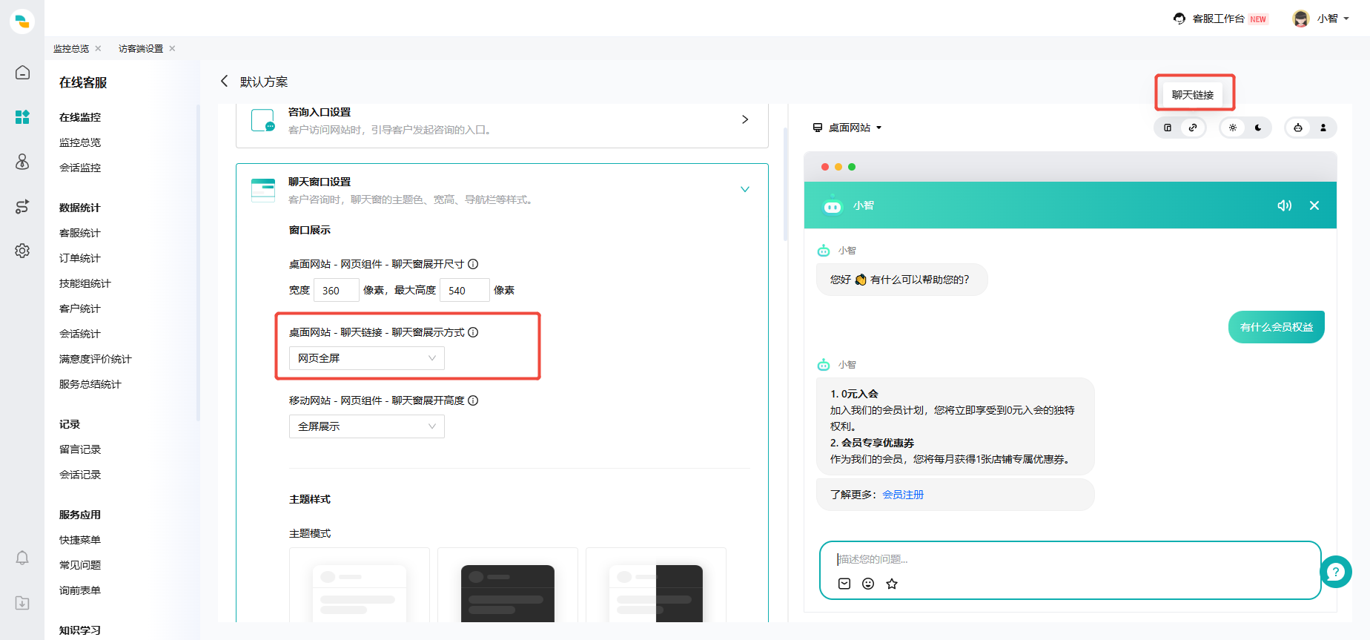Select the dark theme mode thumbnail
Viewport: 1370px width, 640px height.
click(508, 586)
